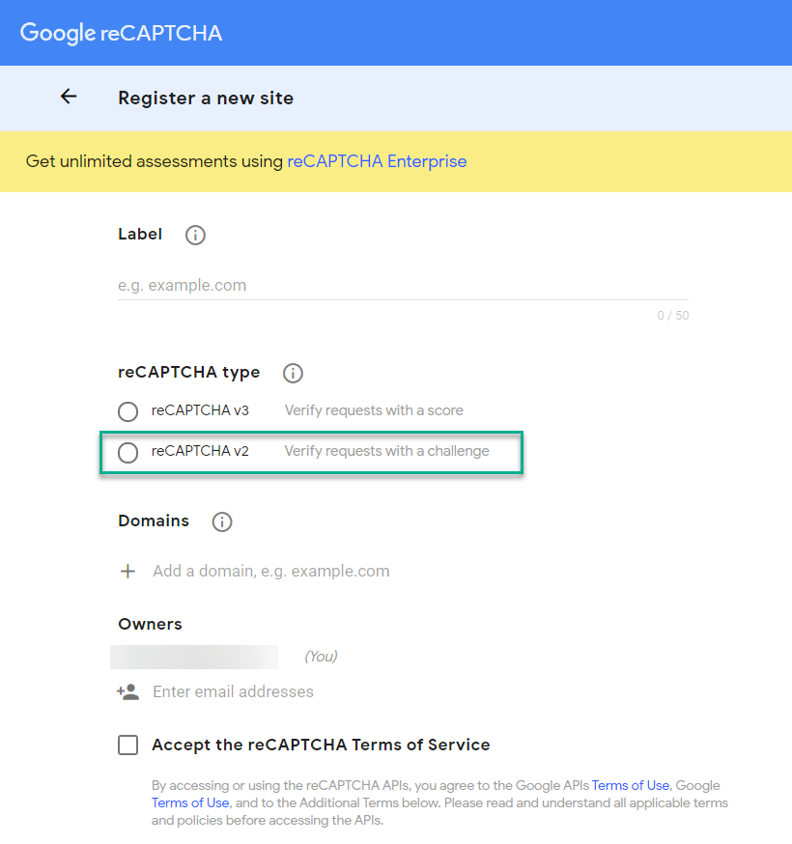This screenshot has height=844, width=792.
Task: Check Accept the reCAPTCHA Terms of Service
Action: pyautogui.click(x=127, y=745)
